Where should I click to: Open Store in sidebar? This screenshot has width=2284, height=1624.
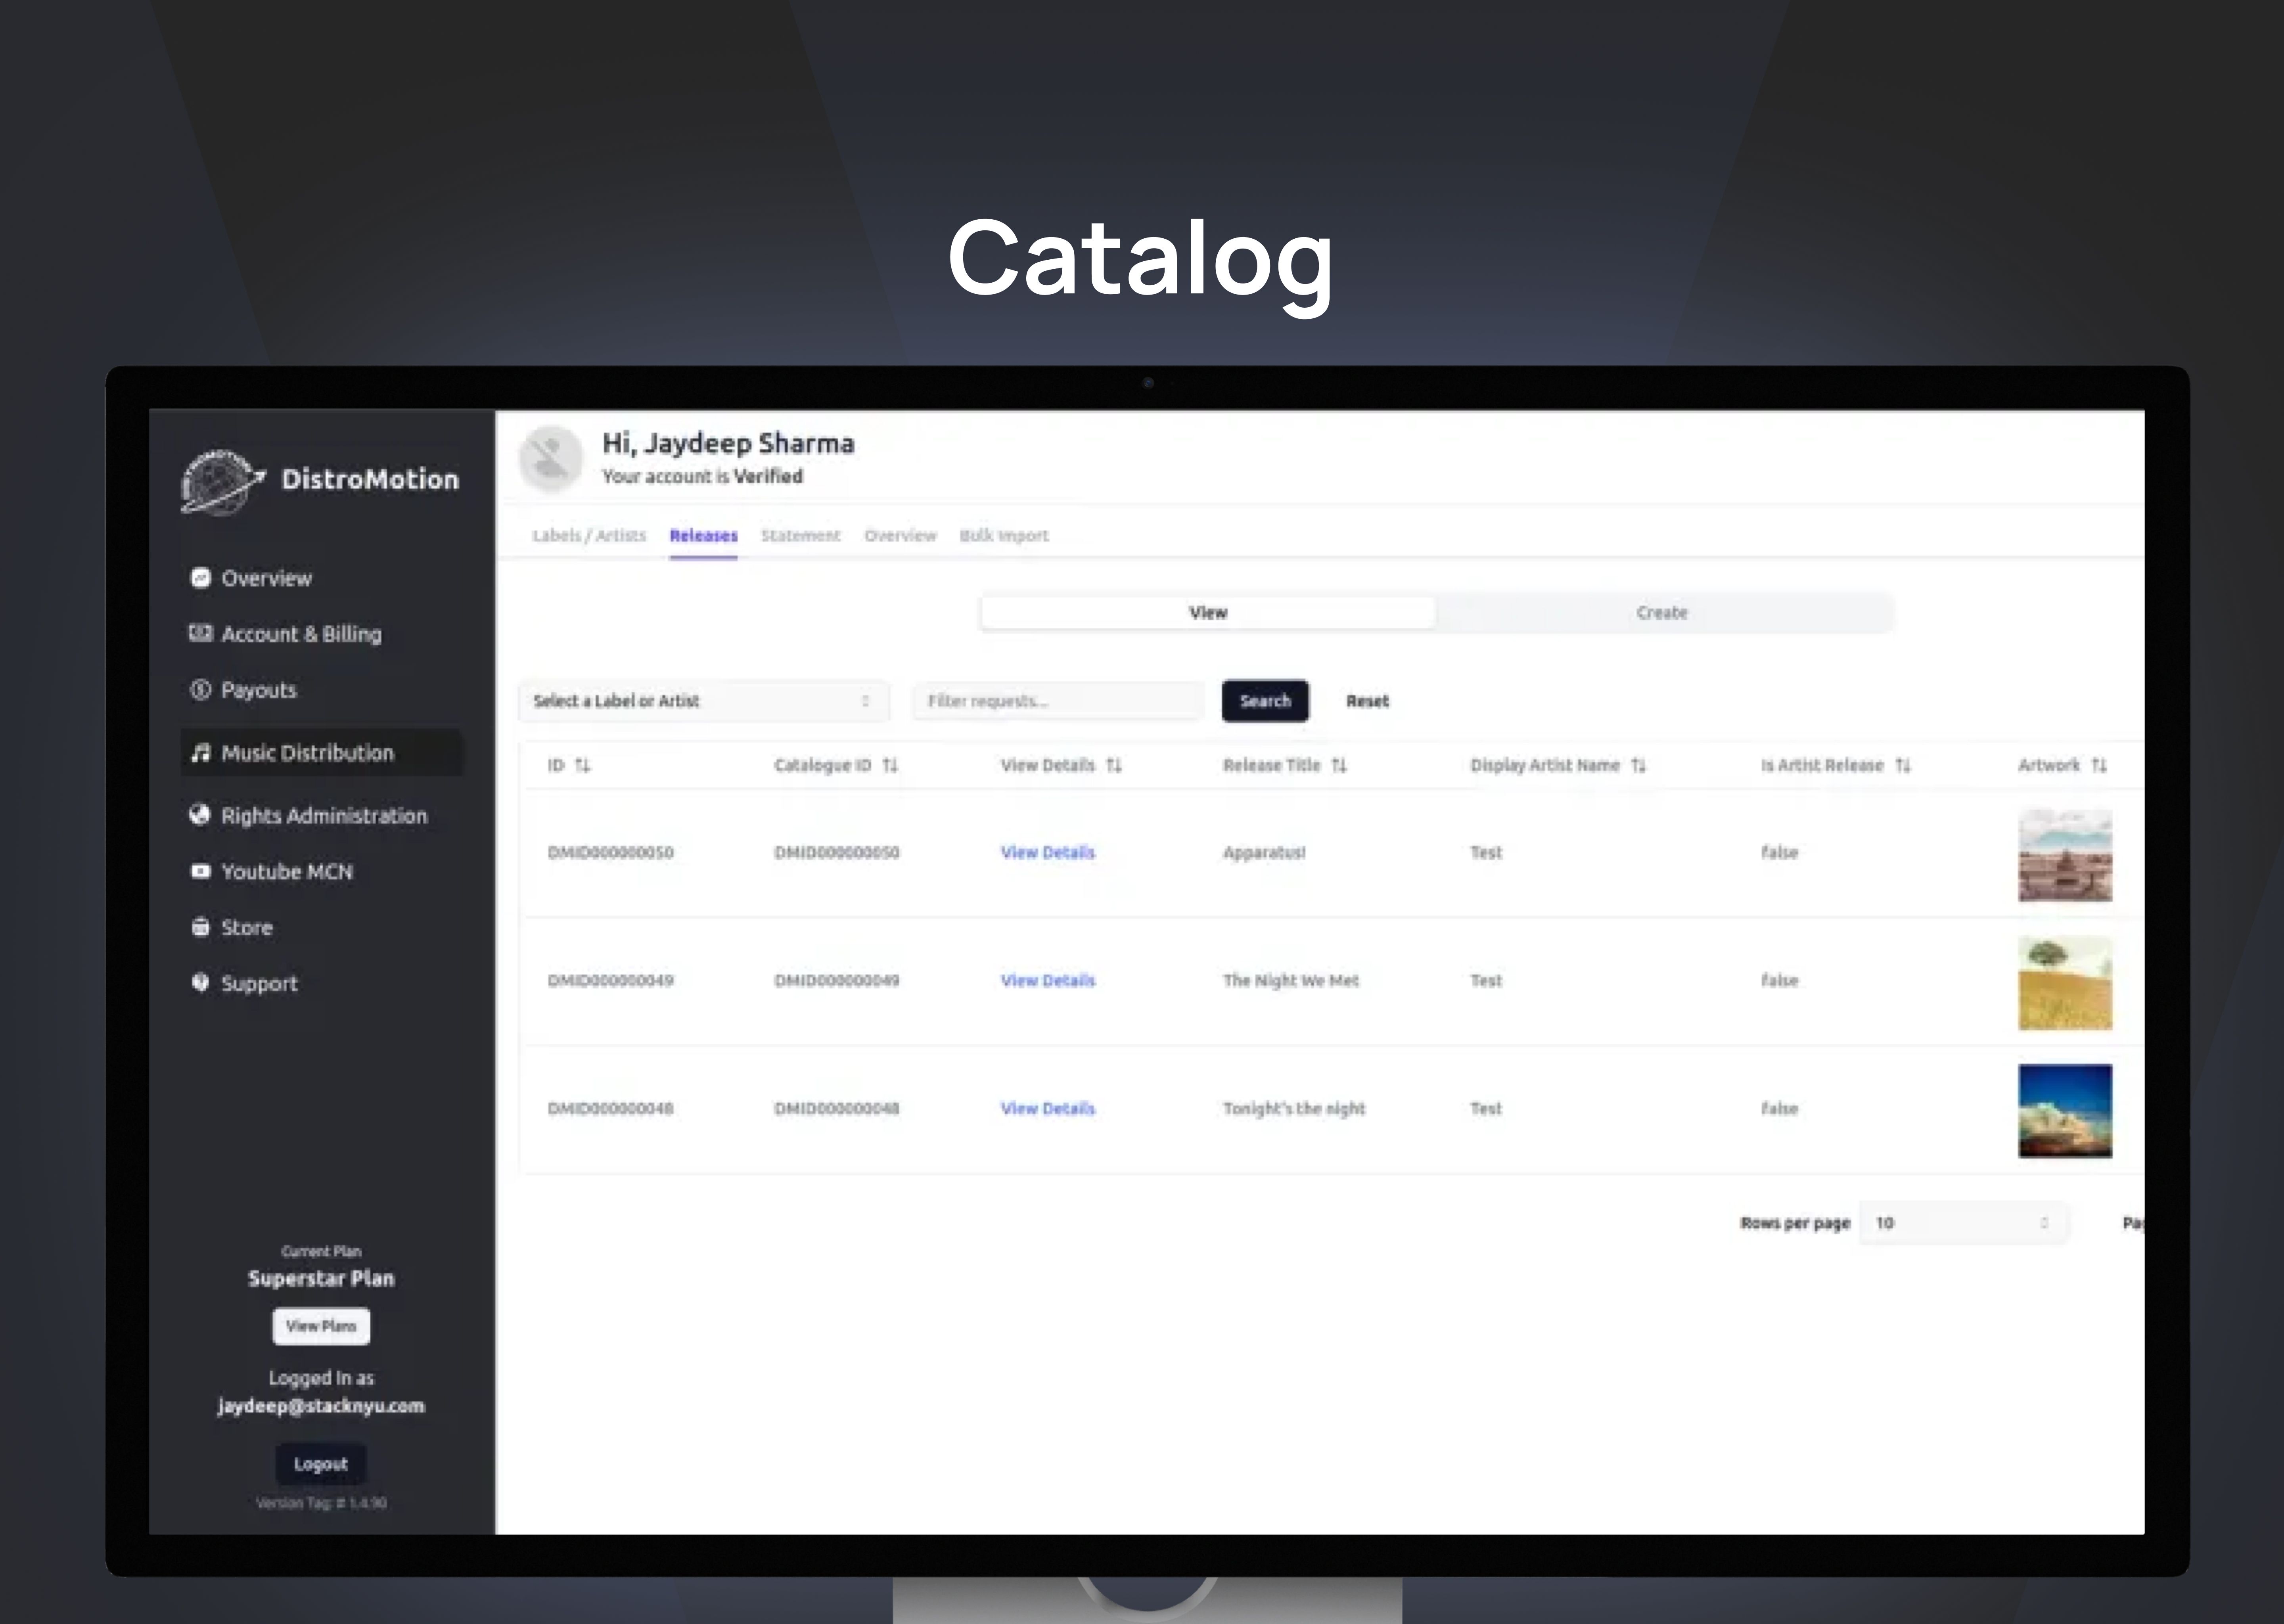coord(247,928)
